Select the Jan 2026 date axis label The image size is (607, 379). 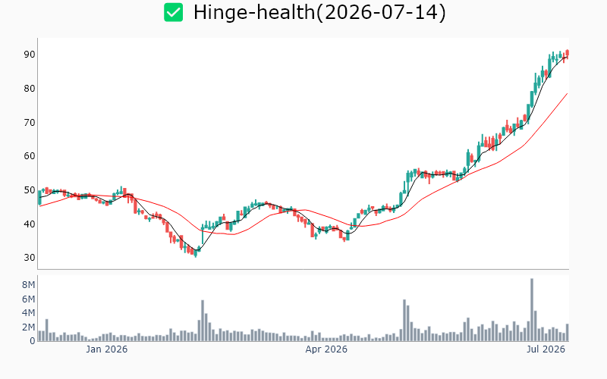click(x=106, y=349)
